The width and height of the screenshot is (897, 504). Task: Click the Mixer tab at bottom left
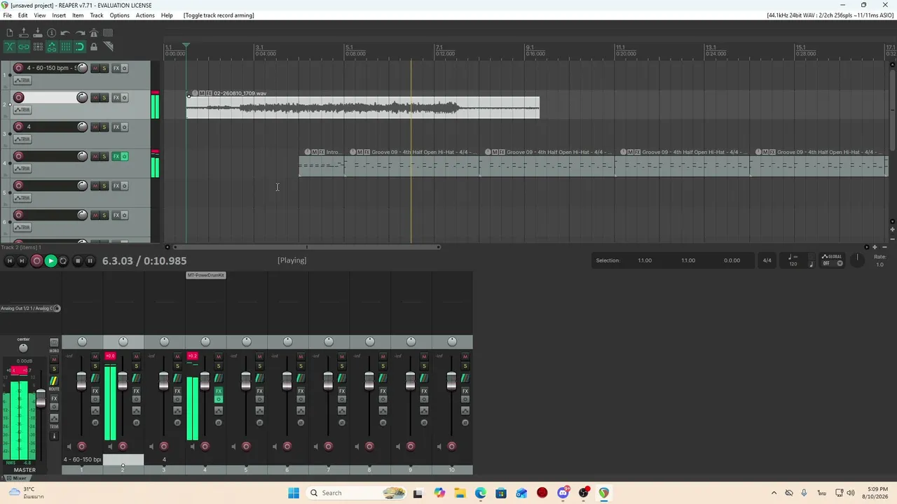pos(16,478)
